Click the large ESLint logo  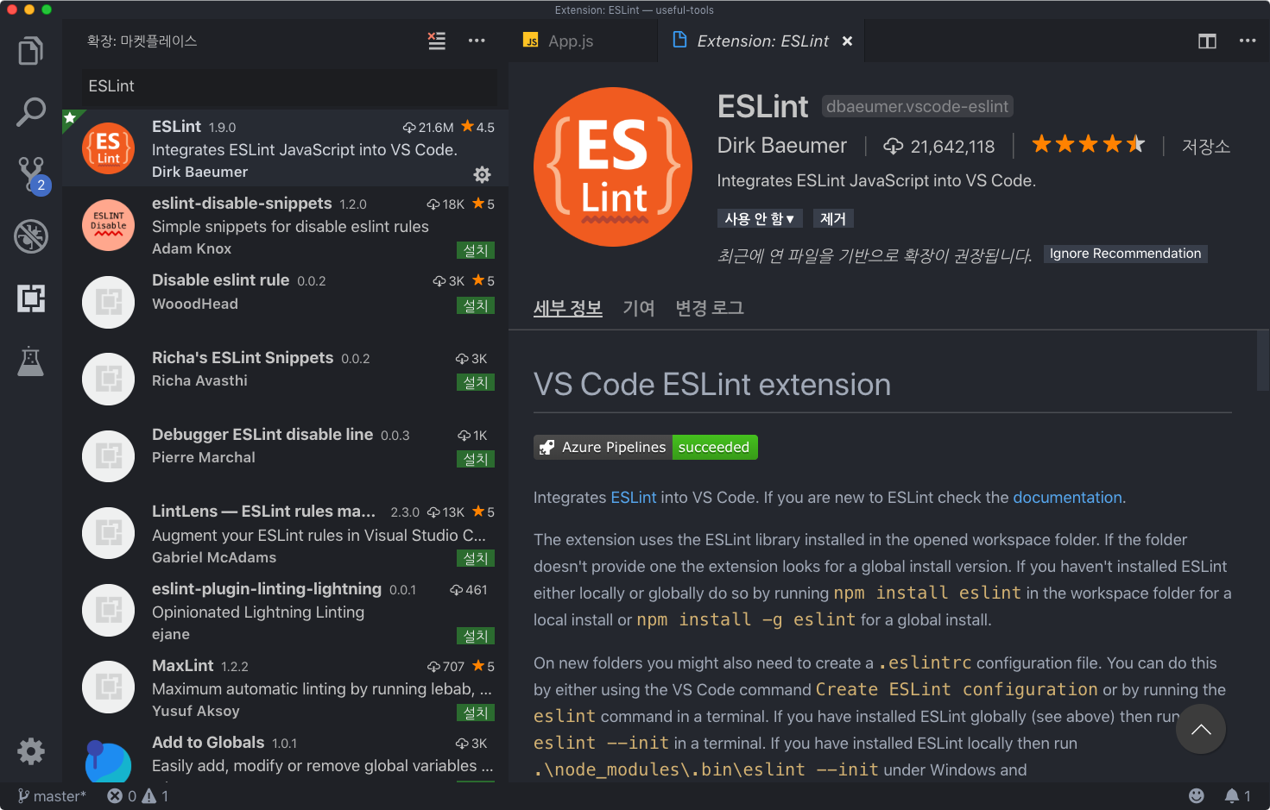pos(613,167)
